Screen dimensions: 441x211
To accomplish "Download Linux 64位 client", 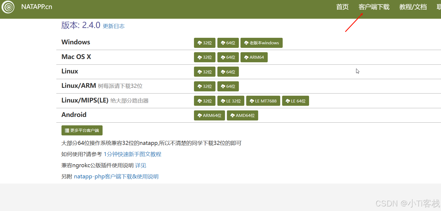I will coord(228,72).
